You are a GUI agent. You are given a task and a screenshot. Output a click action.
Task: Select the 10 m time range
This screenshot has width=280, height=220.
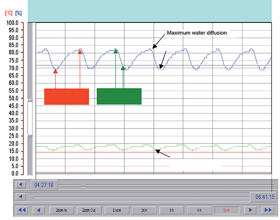(x=227, y=210)
